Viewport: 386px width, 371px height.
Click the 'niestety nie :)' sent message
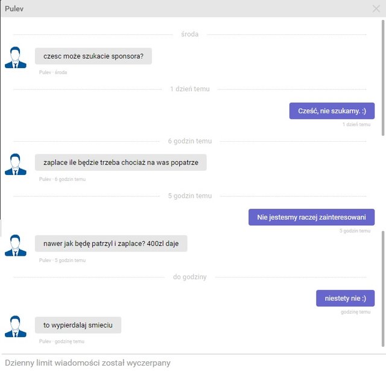[345, 298]
